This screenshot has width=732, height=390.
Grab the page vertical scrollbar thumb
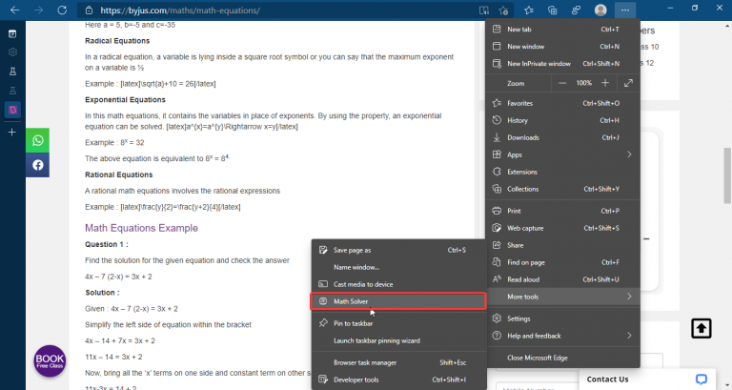coord(727,175)
